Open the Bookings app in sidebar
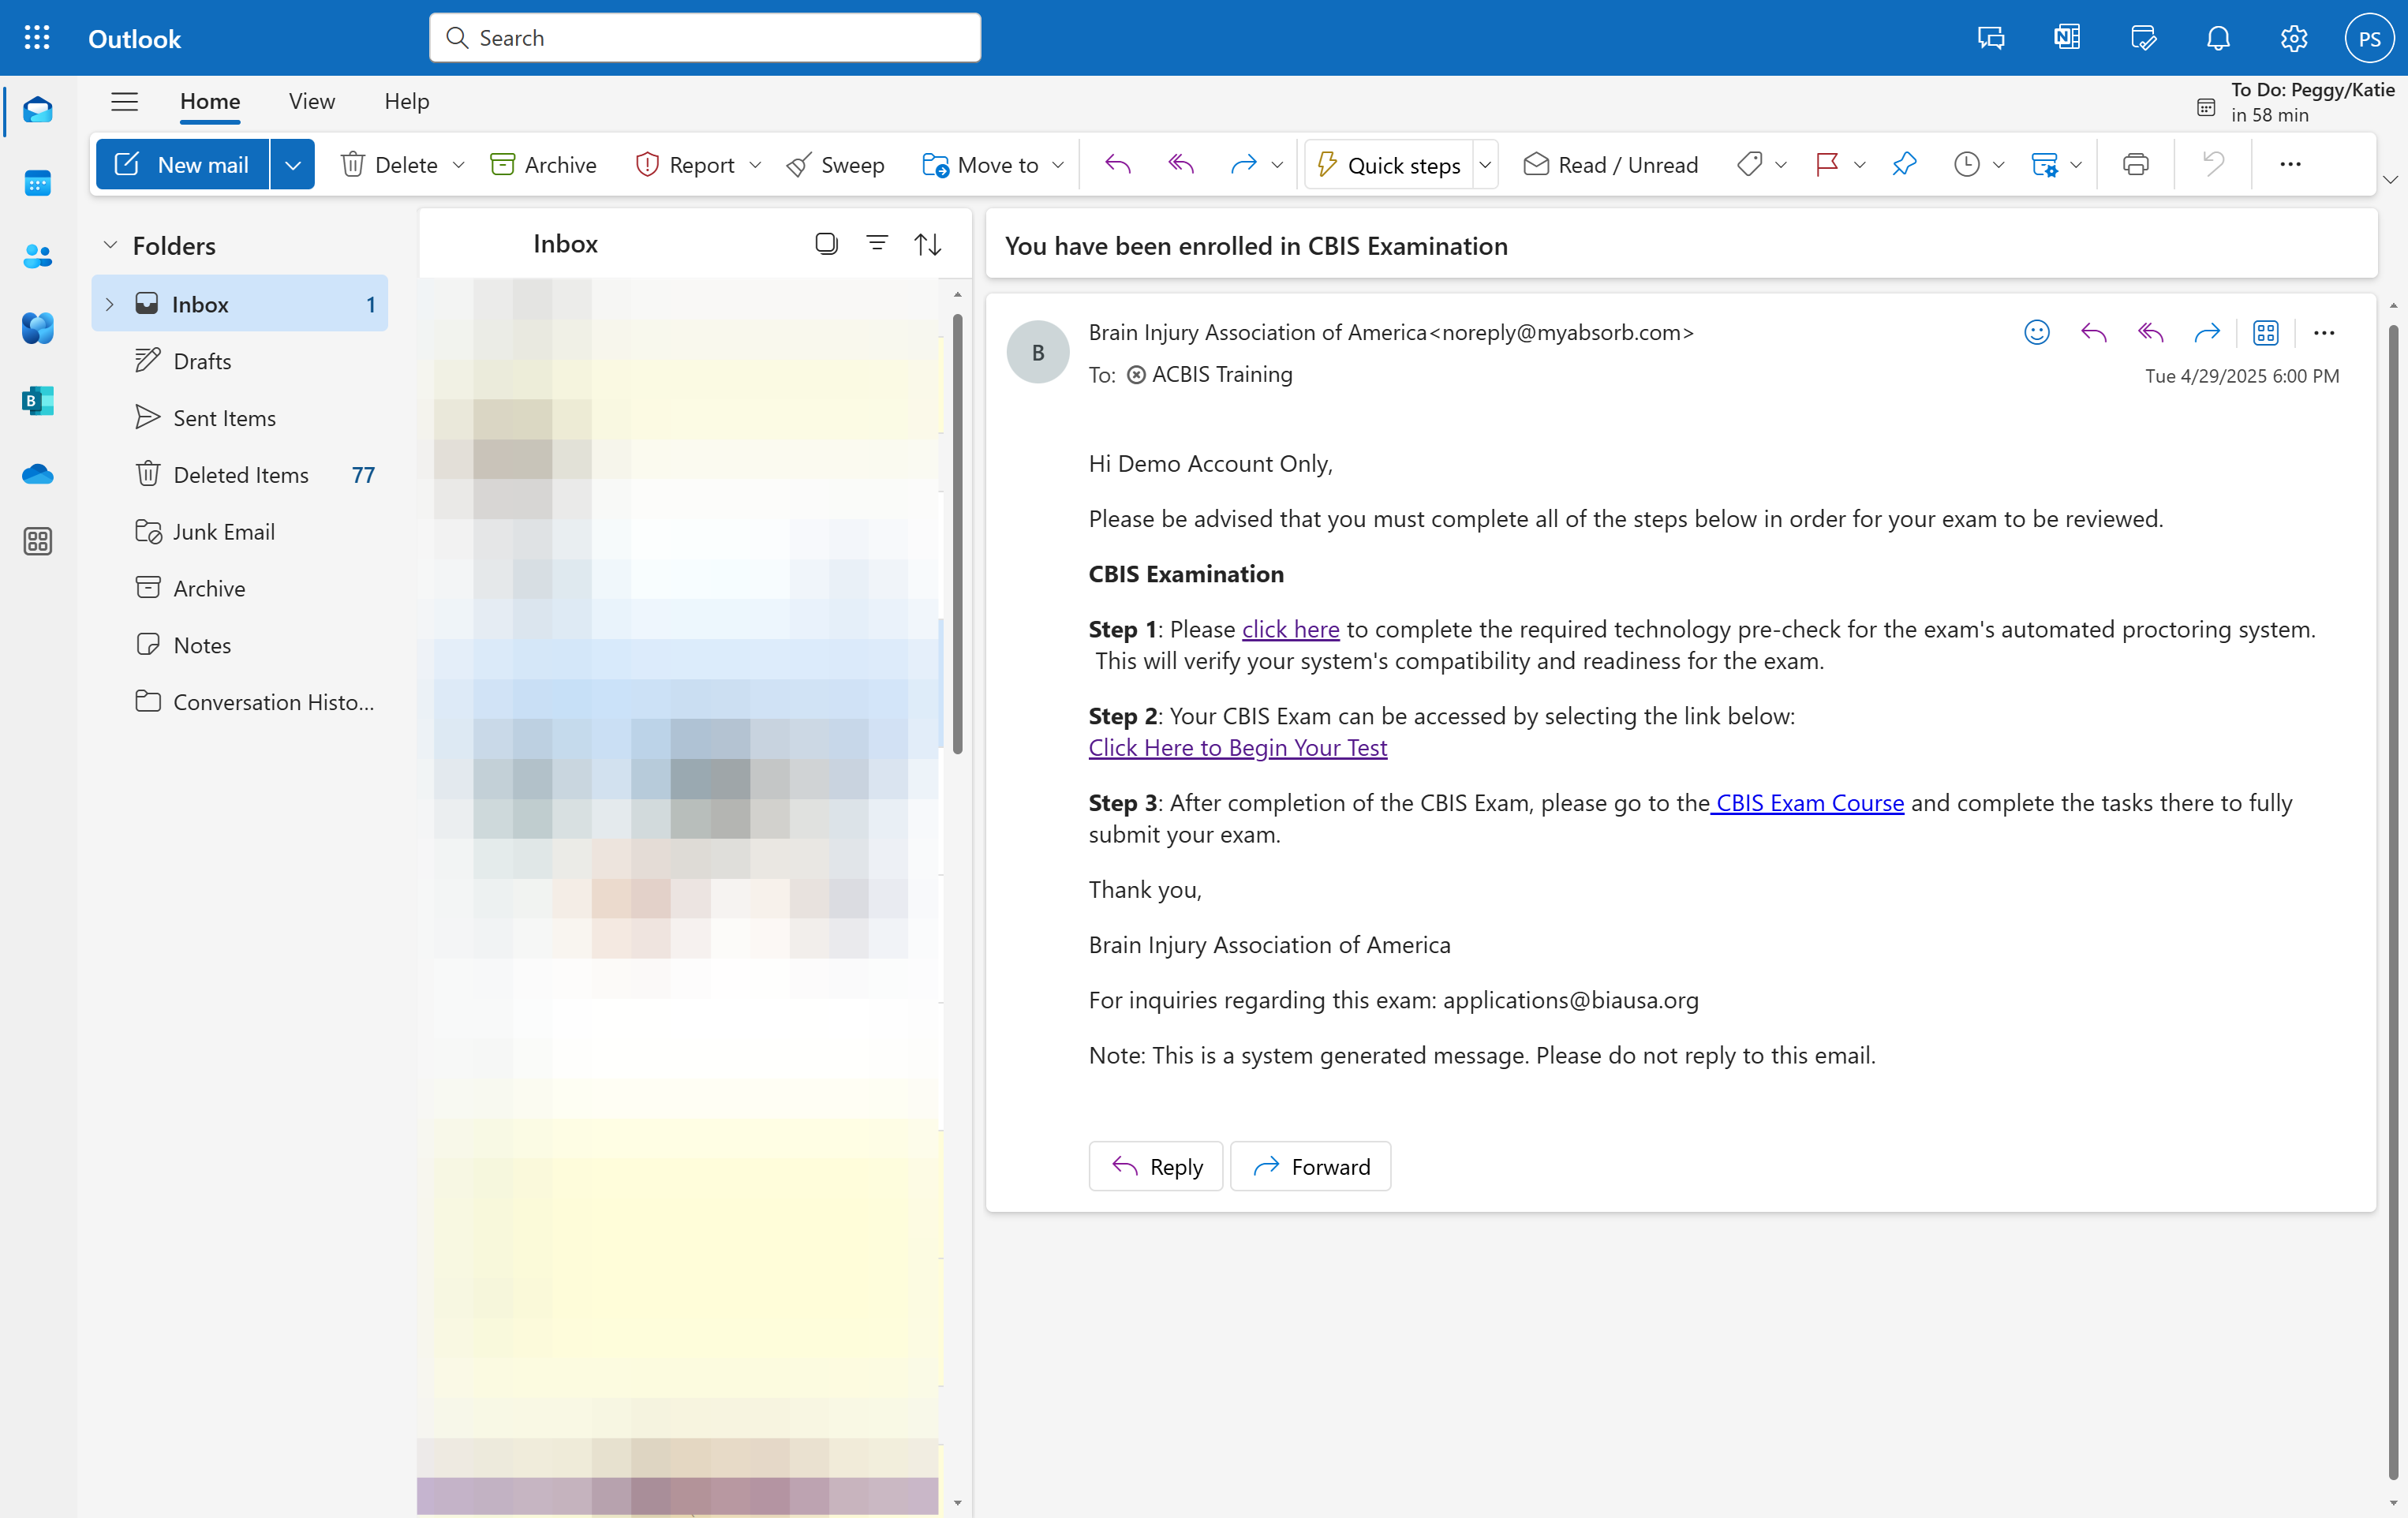This screenshot has width=2408, height=1518. (x=37, y=401)
